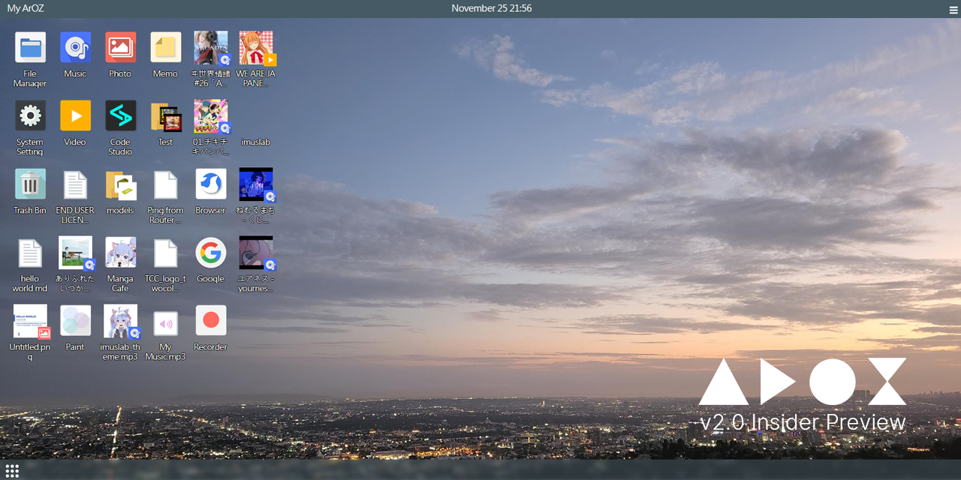The image size is (961, 480).
Task: Click the My ArOZ title label
Action: point(24,9)
